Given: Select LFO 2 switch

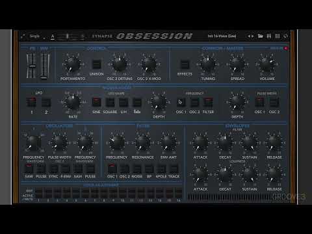Looking at the screenshot, I should (46, 102).
